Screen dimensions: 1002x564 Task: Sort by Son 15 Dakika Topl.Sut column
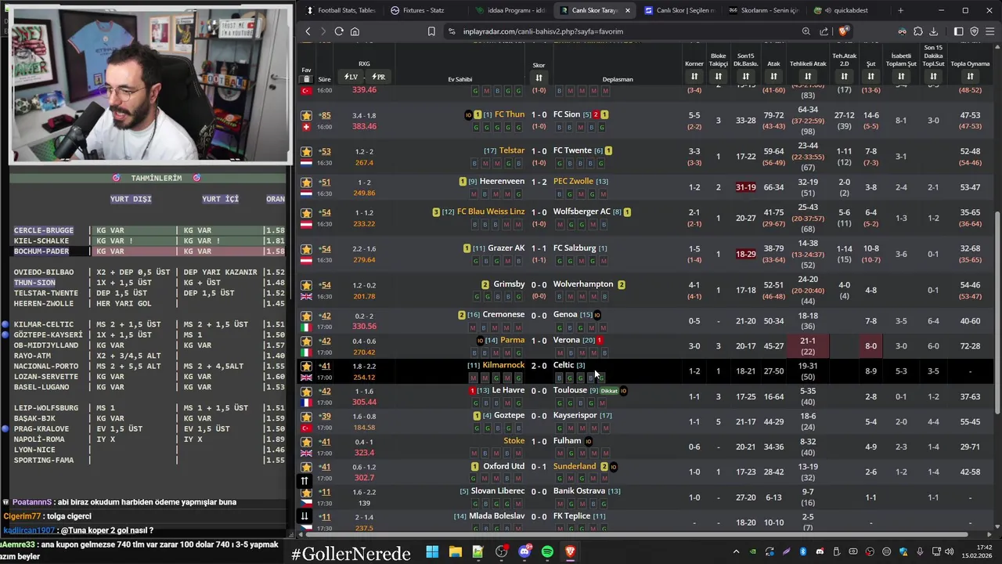tap(933, 76)
